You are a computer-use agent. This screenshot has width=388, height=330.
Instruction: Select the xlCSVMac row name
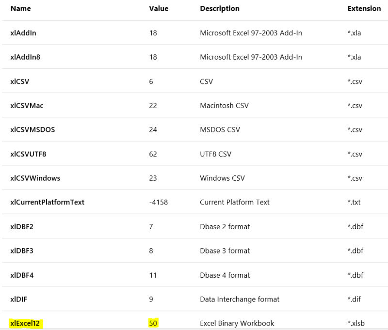click(27, 106)
